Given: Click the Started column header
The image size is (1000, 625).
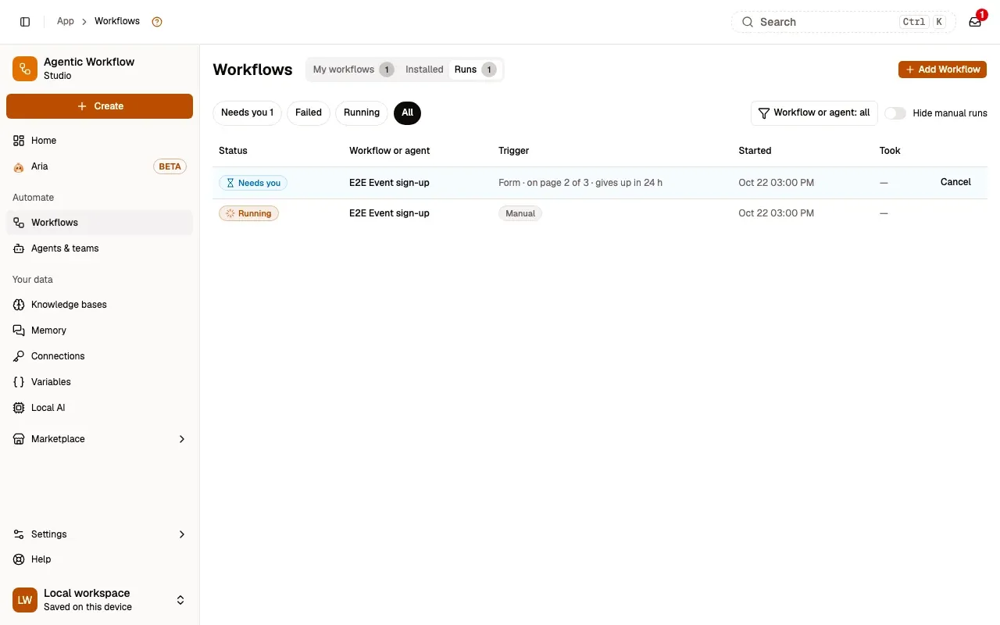Looking at the screenshot, I should (x=755, y=151).
